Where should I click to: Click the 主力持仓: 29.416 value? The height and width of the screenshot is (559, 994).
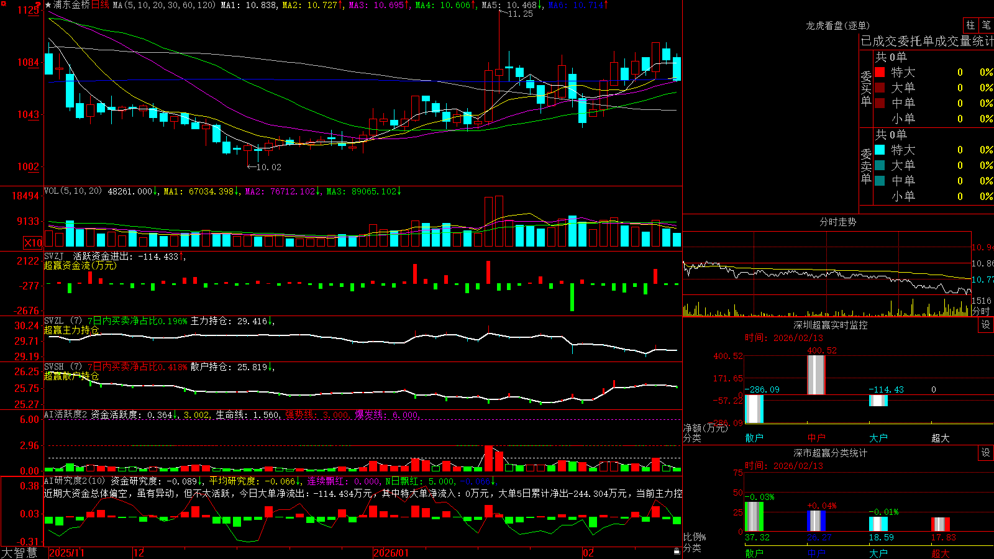tap(229, 321)
